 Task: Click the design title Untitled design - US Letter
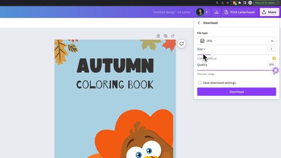(172, 12)
